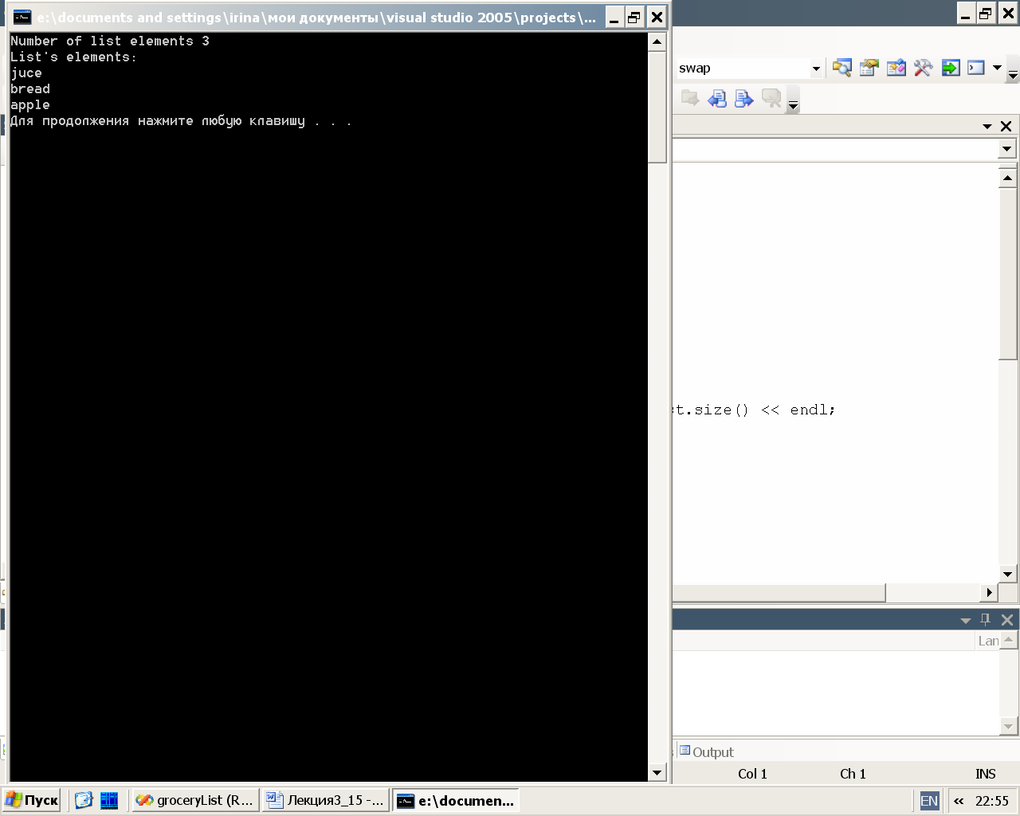Click the blue quick launch icon in taskbar
1020x816 pixels.
point(109,800)
